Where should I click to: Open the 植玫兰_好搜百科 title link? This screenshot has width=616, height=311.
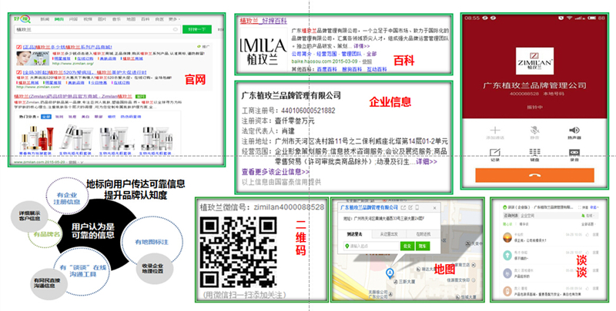[263, 22]
